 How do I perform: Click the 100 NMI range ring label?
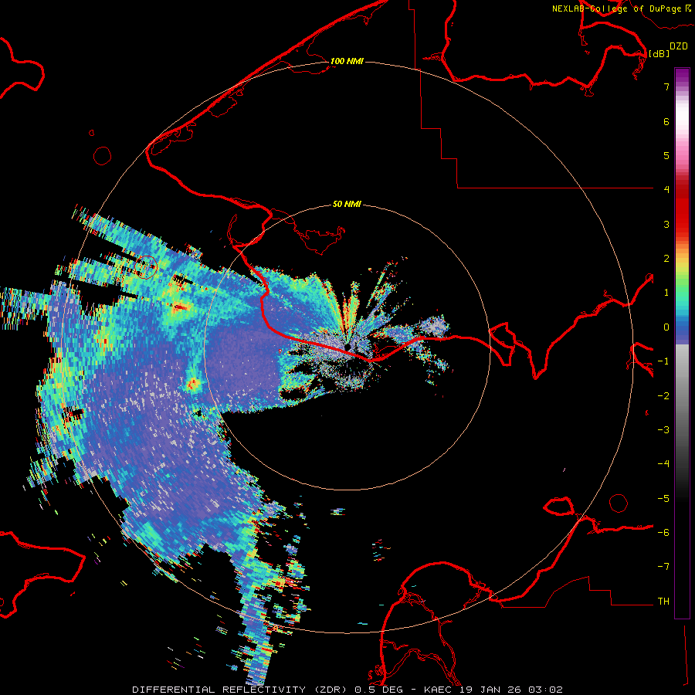click(x=347, y=61)
